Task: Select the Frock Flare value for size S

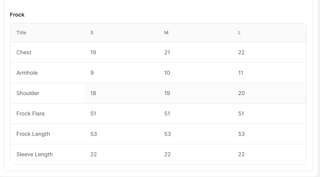Action: pyautogui.click(x=93, y=114)
